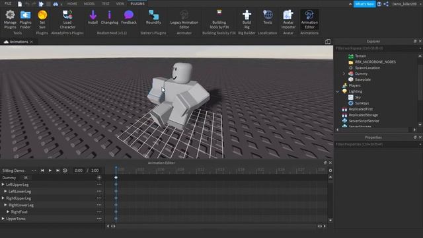The height and width of the screenshot is (238, 423).
Task: Select ReplicatedStorage in Explorer
Action: click(363, 115)
